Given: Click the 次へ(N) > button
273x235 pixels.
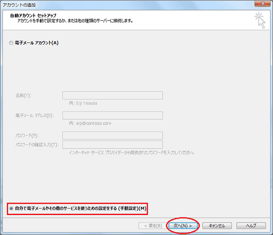Looking at the screenshot, I should click(x=183, y=226).
